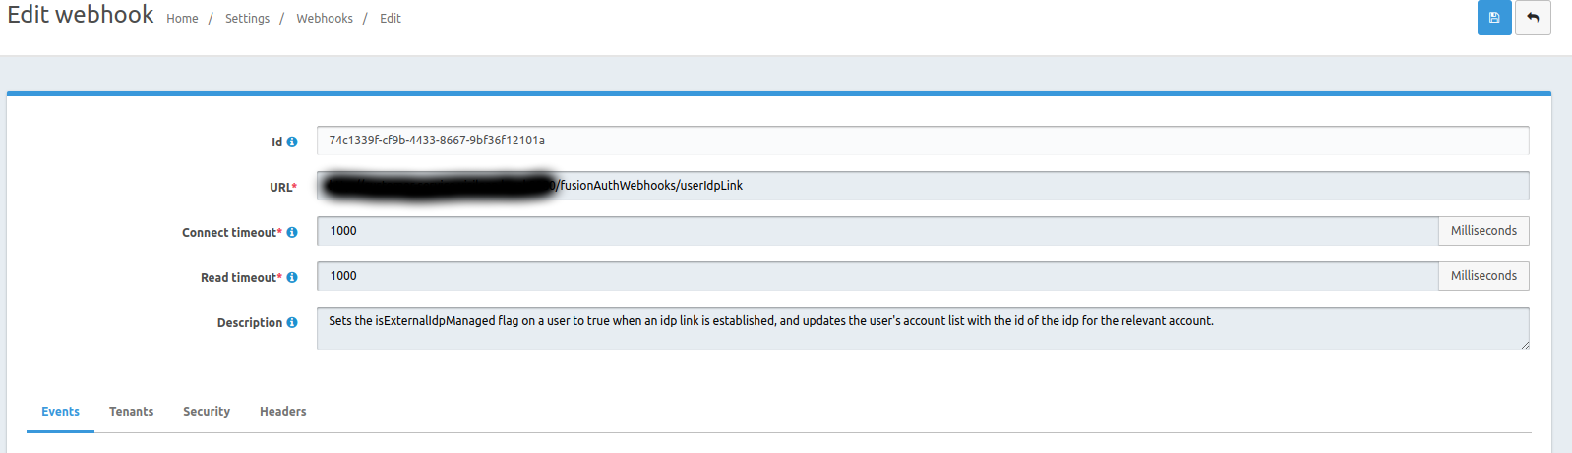Click into the URL input field
The width and height of the screenshot is (1572, 453).
pyautogui.click(x=923, y=186)
